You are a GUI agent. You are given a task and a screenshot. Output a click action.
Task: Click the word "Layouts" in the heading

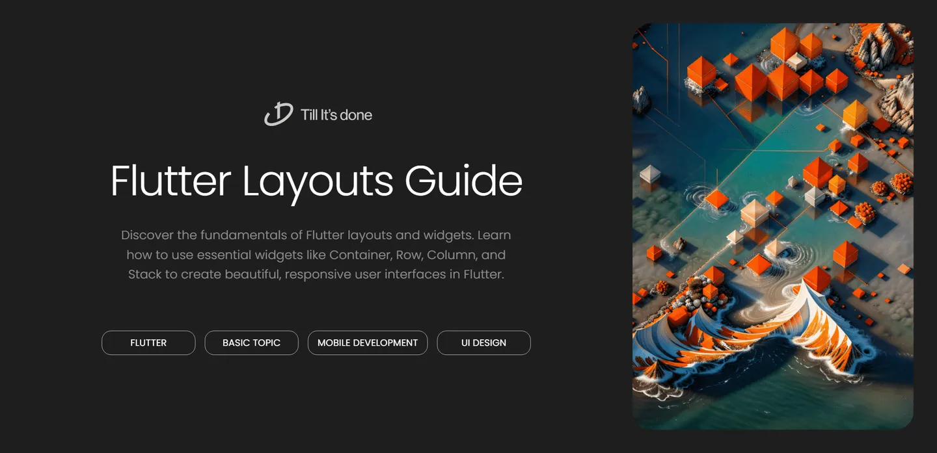tap(318, 182)
